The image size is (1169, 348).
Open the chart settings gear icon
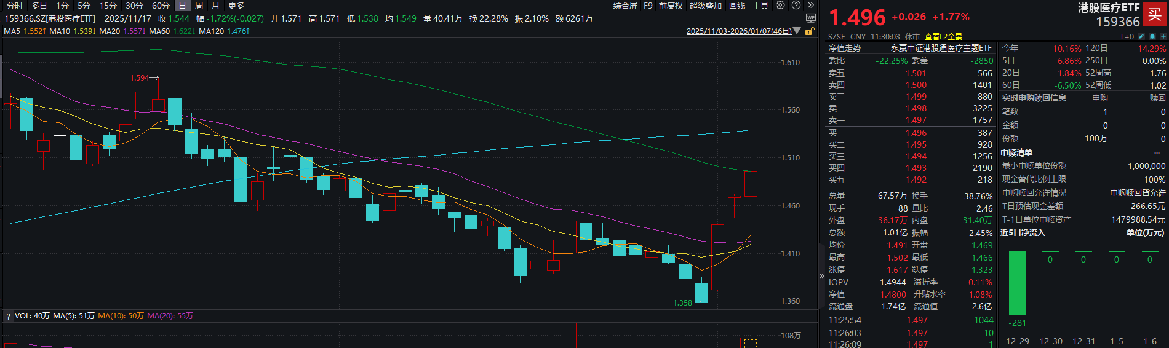(780, 6)
